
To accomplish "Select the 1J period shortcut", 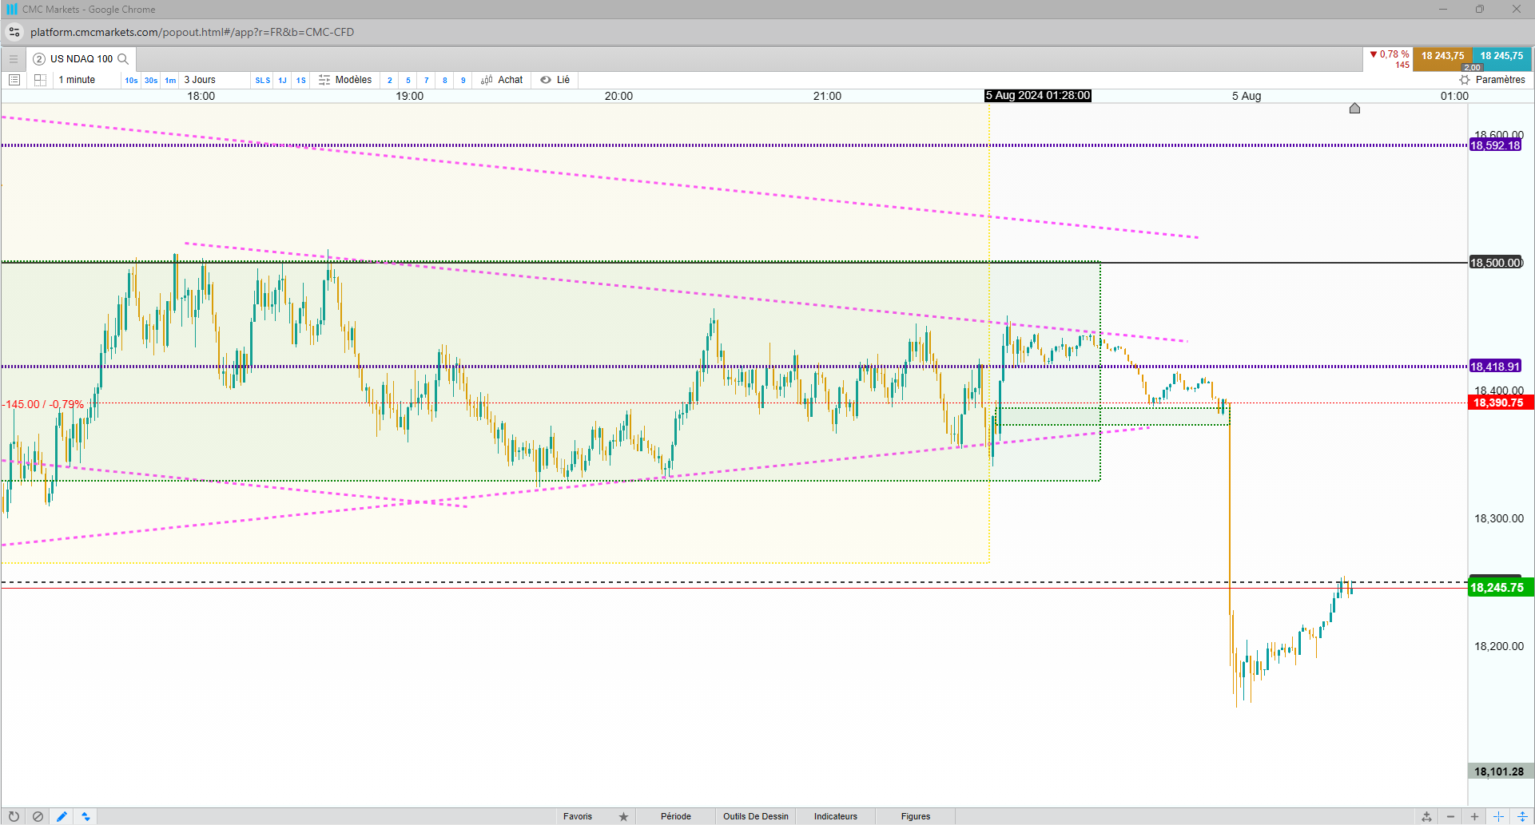I will click(282, 80).
